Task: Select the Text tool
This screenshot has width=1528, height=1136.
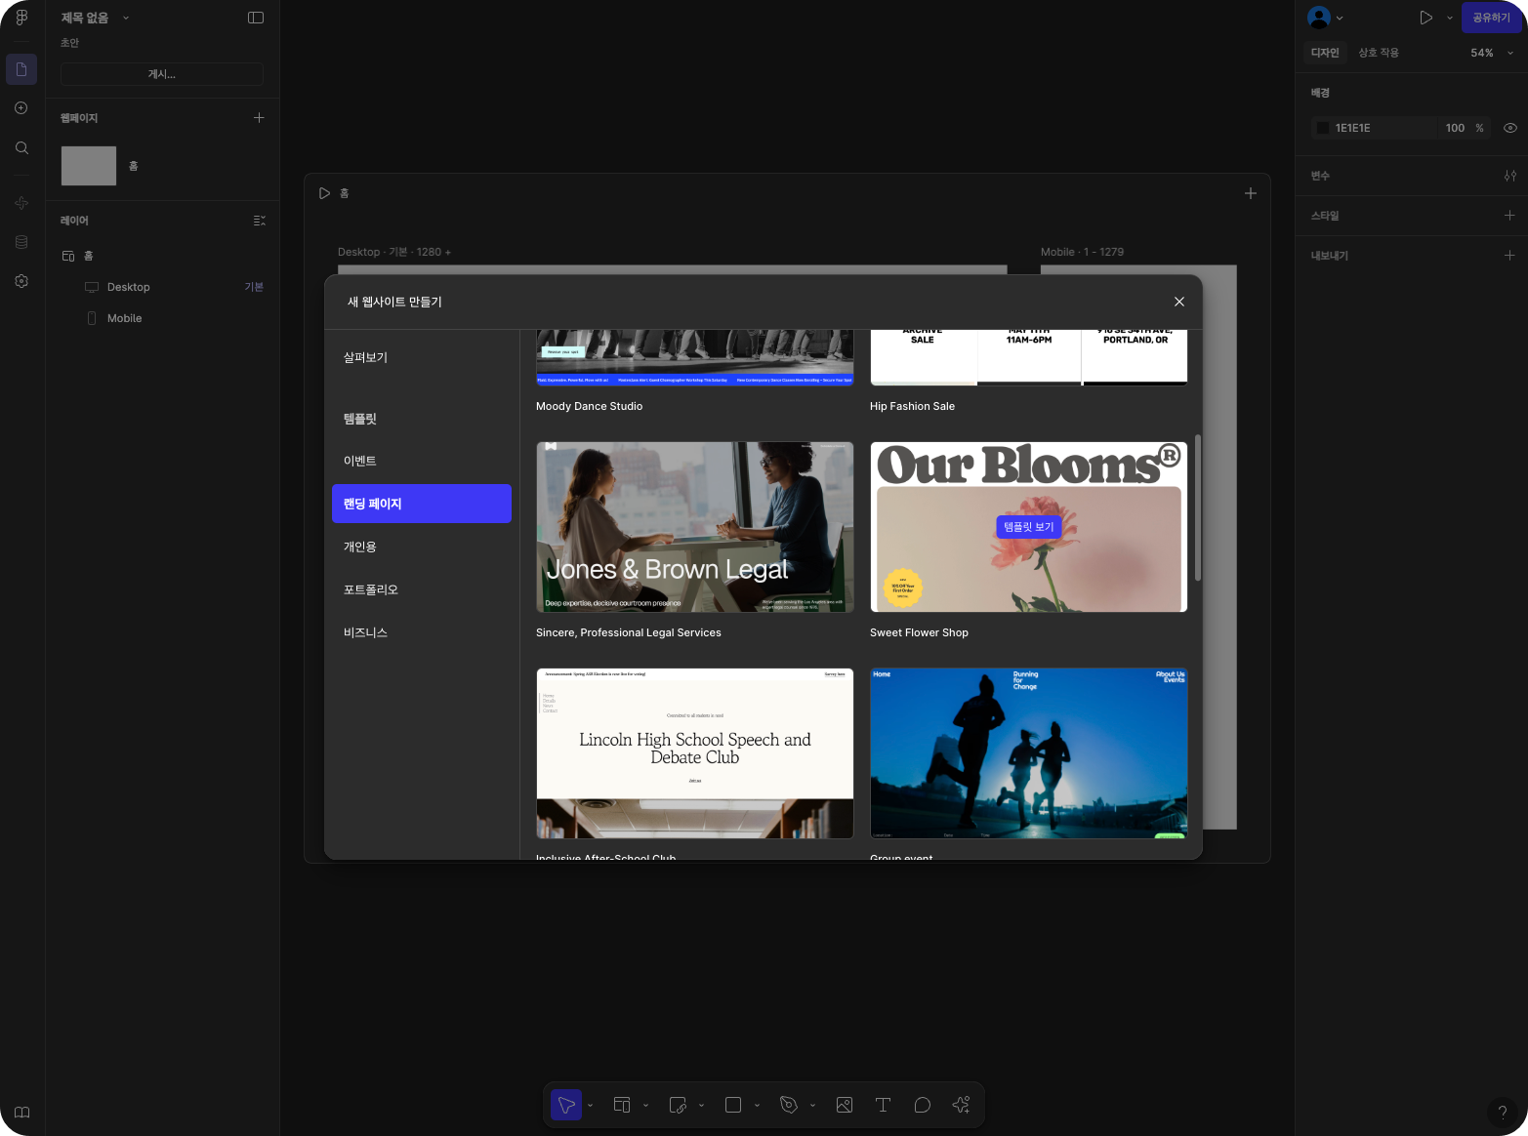Action: 883,1105
